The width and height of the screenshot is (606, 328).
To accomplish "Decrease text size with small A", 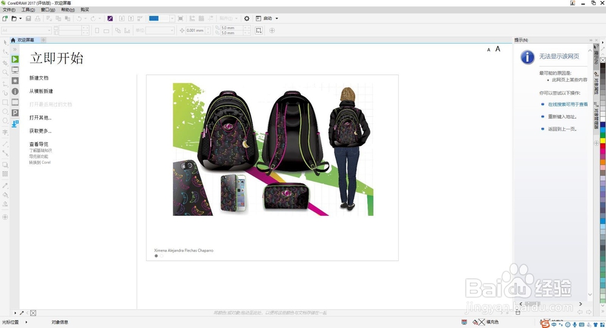I will (488, 50).
